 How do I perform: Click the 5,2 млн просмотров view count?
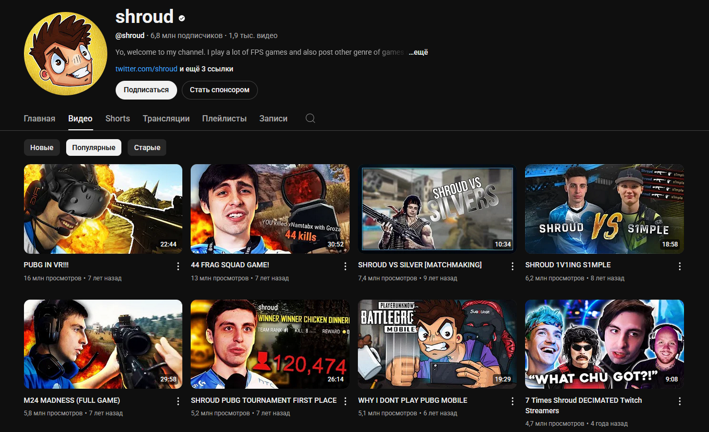coord(220,413)
